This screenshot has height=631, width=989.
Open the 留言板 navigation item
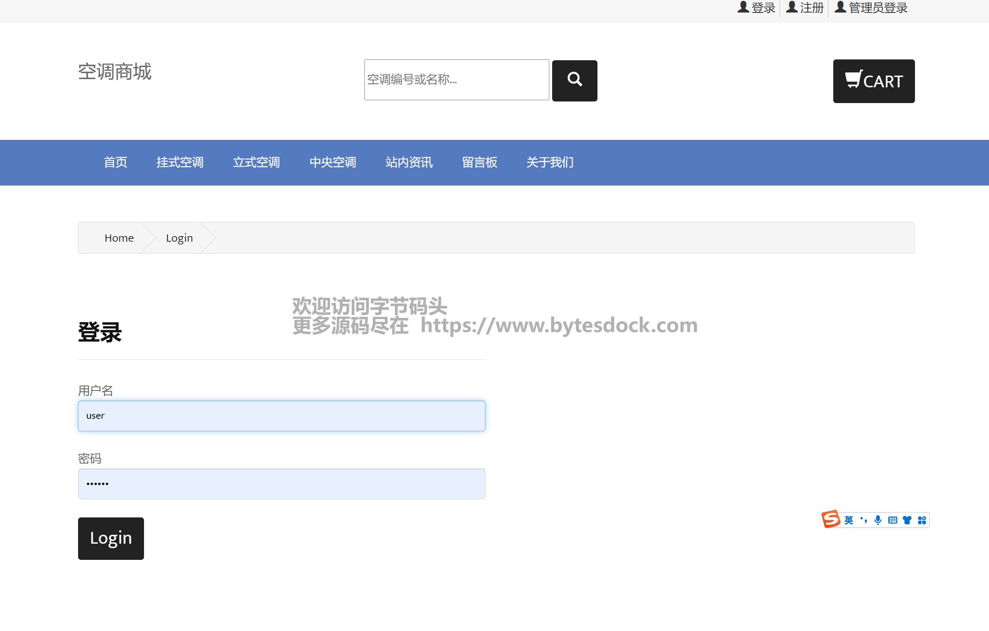point(479,162)
